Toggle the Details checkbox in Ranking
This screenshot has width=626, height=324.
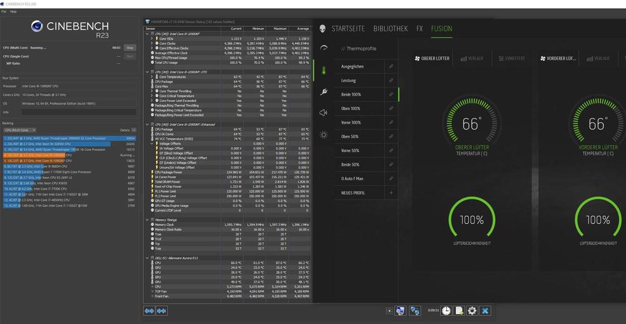(133, 130)
